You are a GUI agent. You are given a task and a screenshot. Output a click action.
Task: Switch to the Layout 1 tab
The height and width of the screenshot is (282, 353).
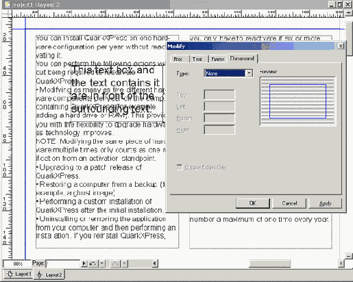coord(19,274)
